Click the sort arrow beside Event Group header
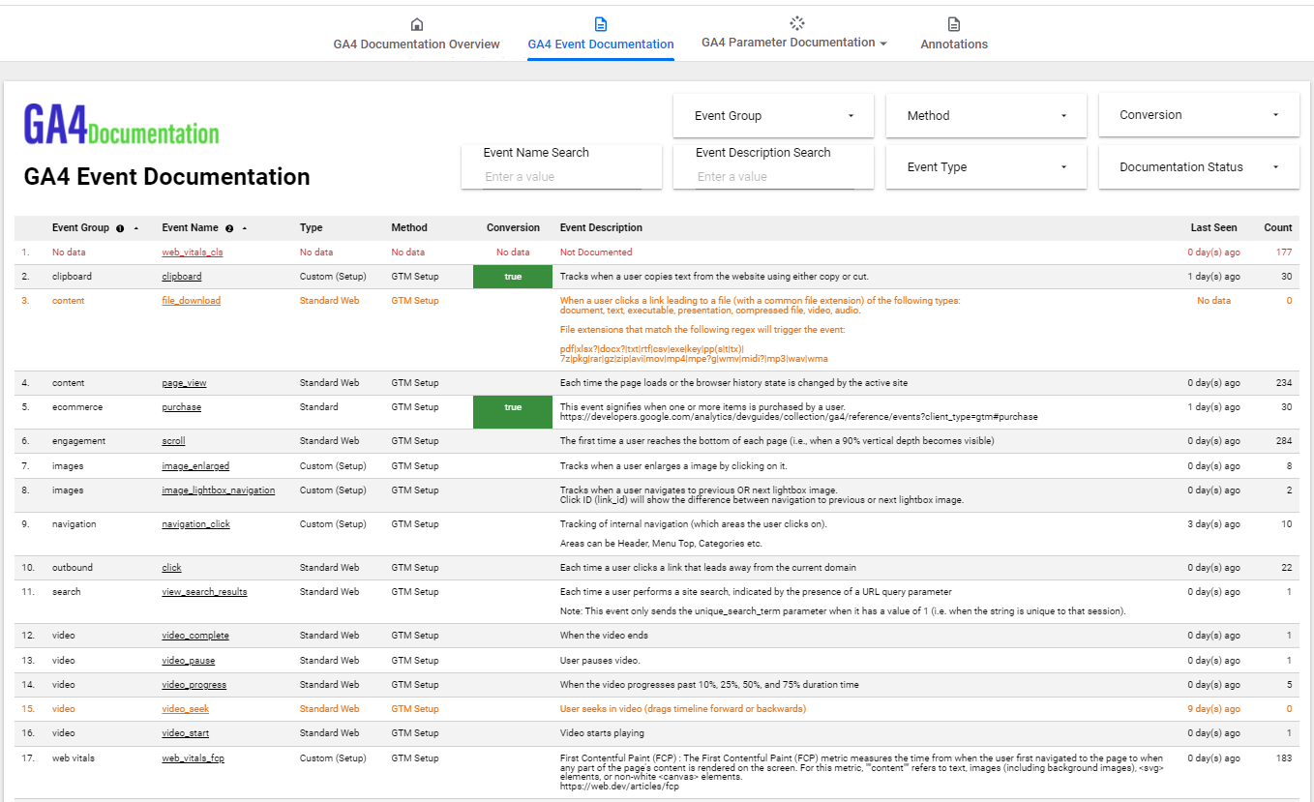 pyautogui.click(x=135, y=228)
